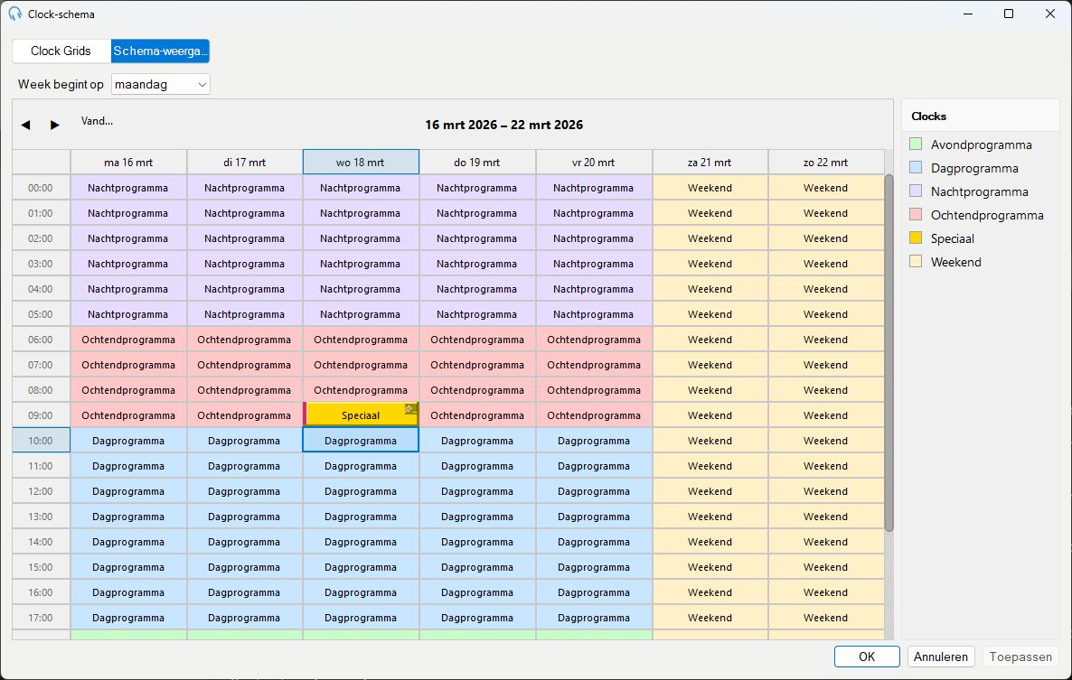The height and width of the screenshot is (680, 1072).
Task: Select Weekend cell Saturday at 00:00
Action: pyautogui.click(x=710, y=188)
